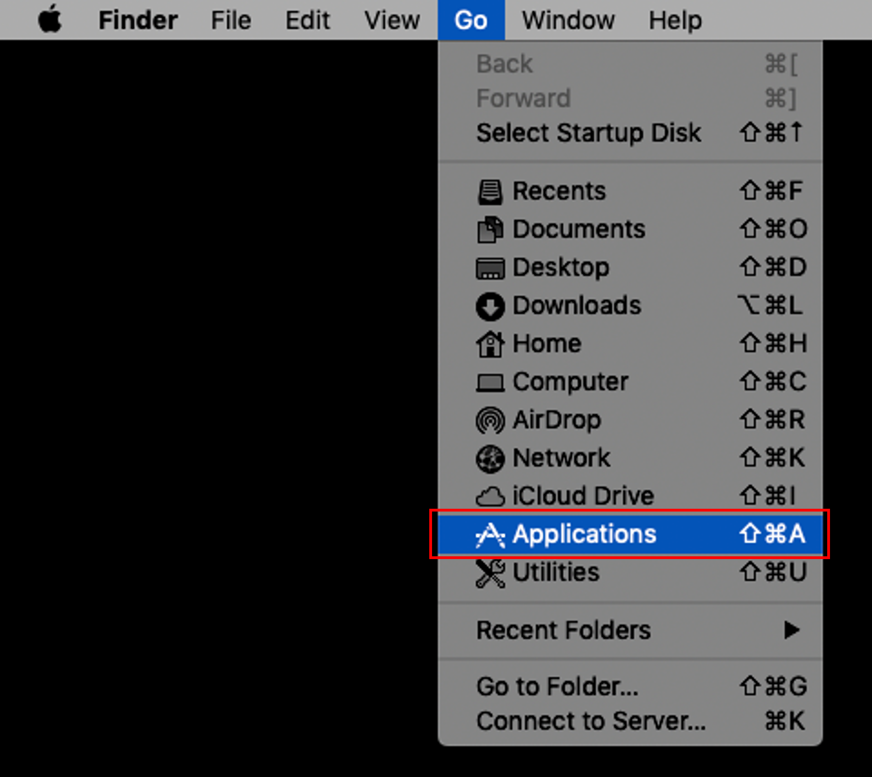Click the Computer laptop icon

[x=490, y=382]
